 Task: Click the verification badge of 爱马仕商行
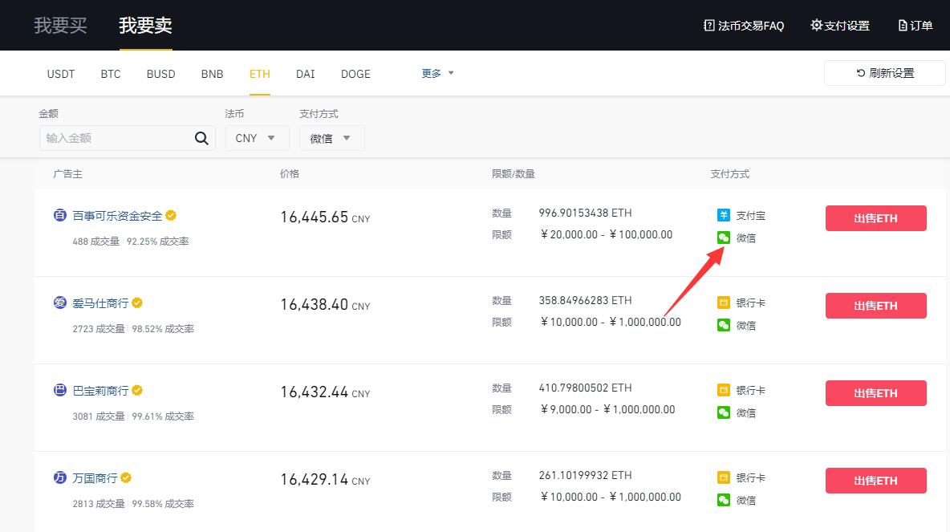point(136,303)
